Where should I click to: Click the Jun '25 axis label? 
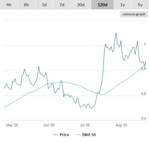pyautogui.click(x=49, y=125)
